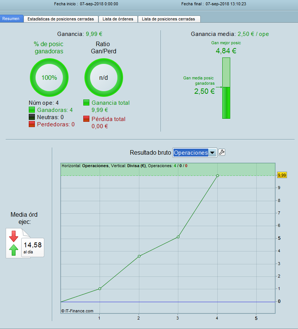The image size is (298, 329).
Task: Click the Ratio Gan/Perd n/d ring
Action: 104,78
